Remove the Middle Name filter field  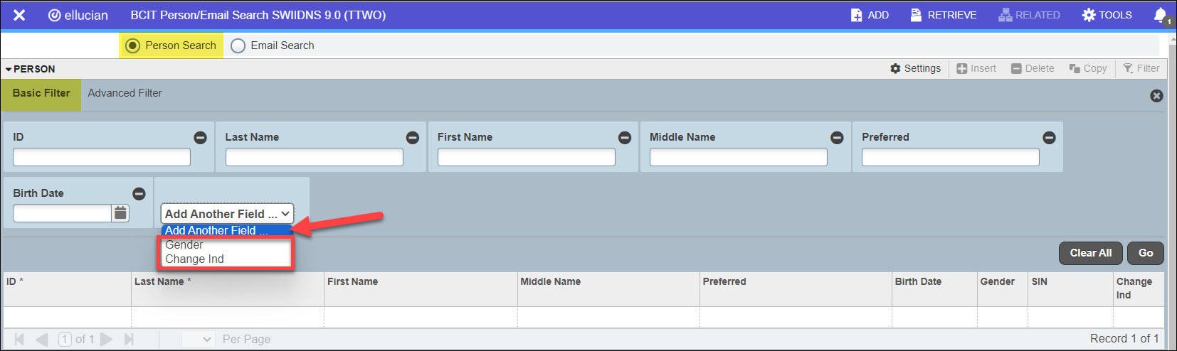[x=837, y=138]
